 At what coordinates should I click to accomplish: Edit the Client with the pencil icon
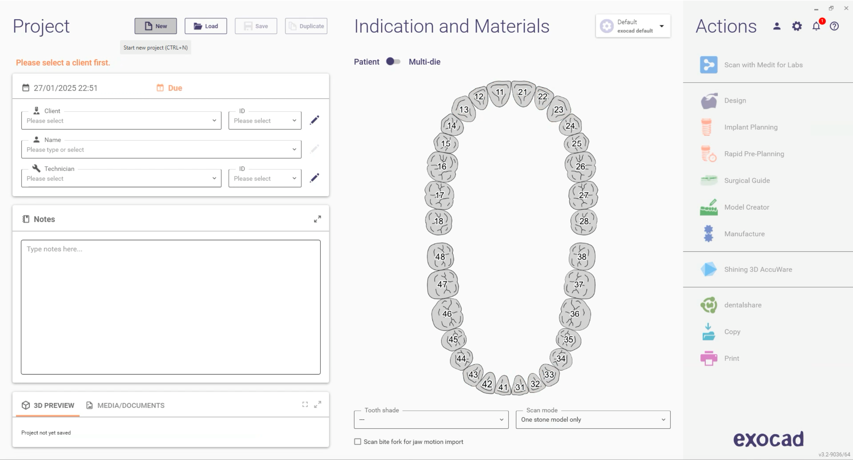(314, 120)
